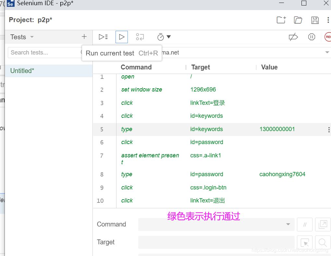Expand base URL dropdown arrow

327,52
